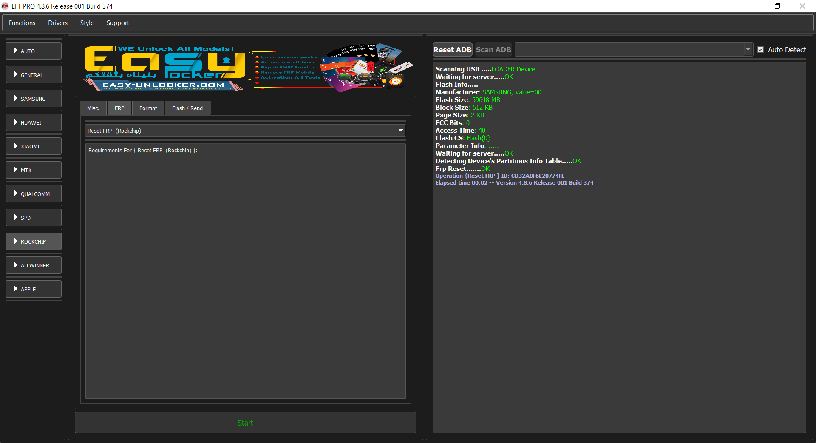Expand the ALLWINNER section
The height and width of the screenshot is (443, 816).
click(34, 265)
